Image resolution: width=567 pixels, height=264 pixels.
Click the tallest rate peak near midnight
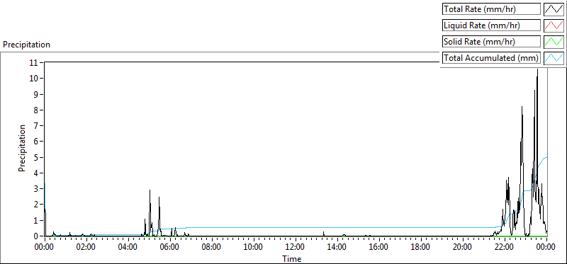[537, 69]
